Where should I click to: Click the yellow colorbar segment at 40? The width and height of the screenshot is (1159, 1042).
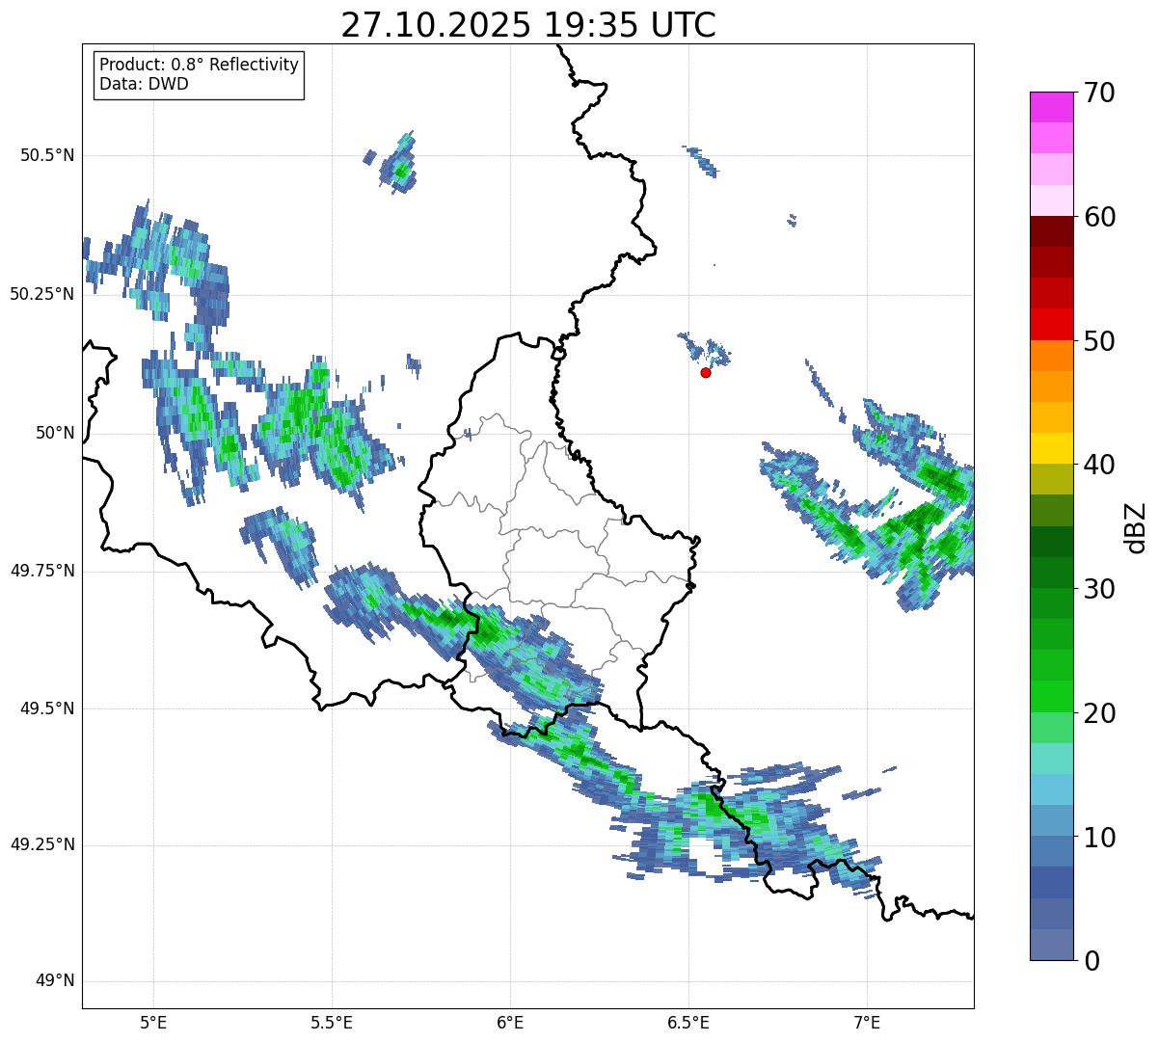click(x=1051, y=448)
